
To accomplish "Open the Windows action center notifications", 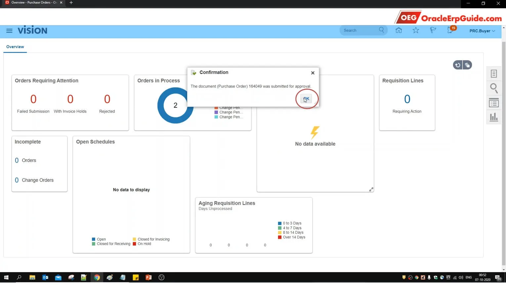I will tap(498, 278).
